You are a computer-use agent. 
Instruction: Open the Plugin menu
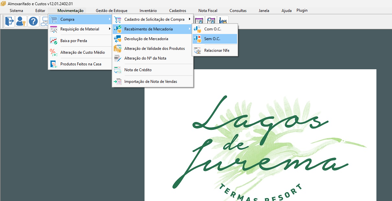tap(302, 10)
